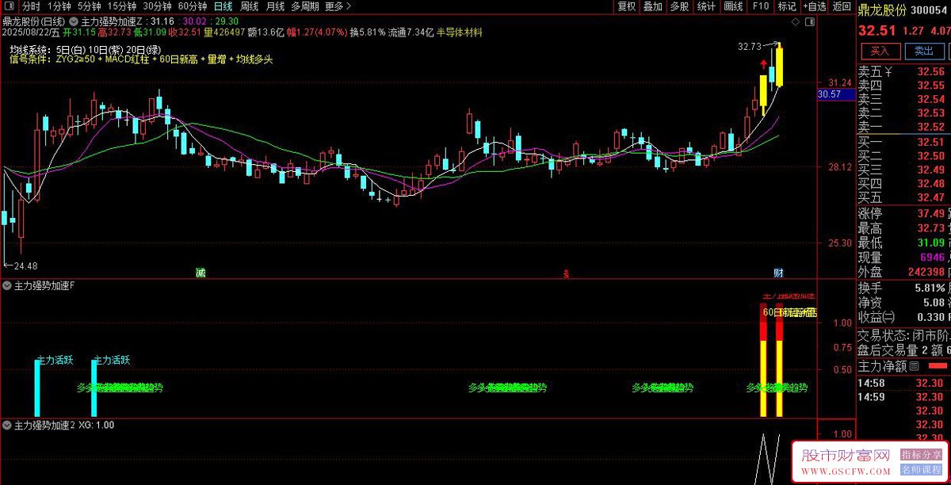Click the 32.73 high price label on chart

tap(749, 48)
